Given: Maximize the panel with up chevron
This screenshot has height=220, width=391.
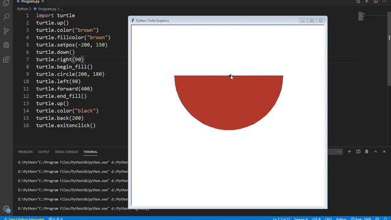Looking at the screenshot, I should pos(375,152).
